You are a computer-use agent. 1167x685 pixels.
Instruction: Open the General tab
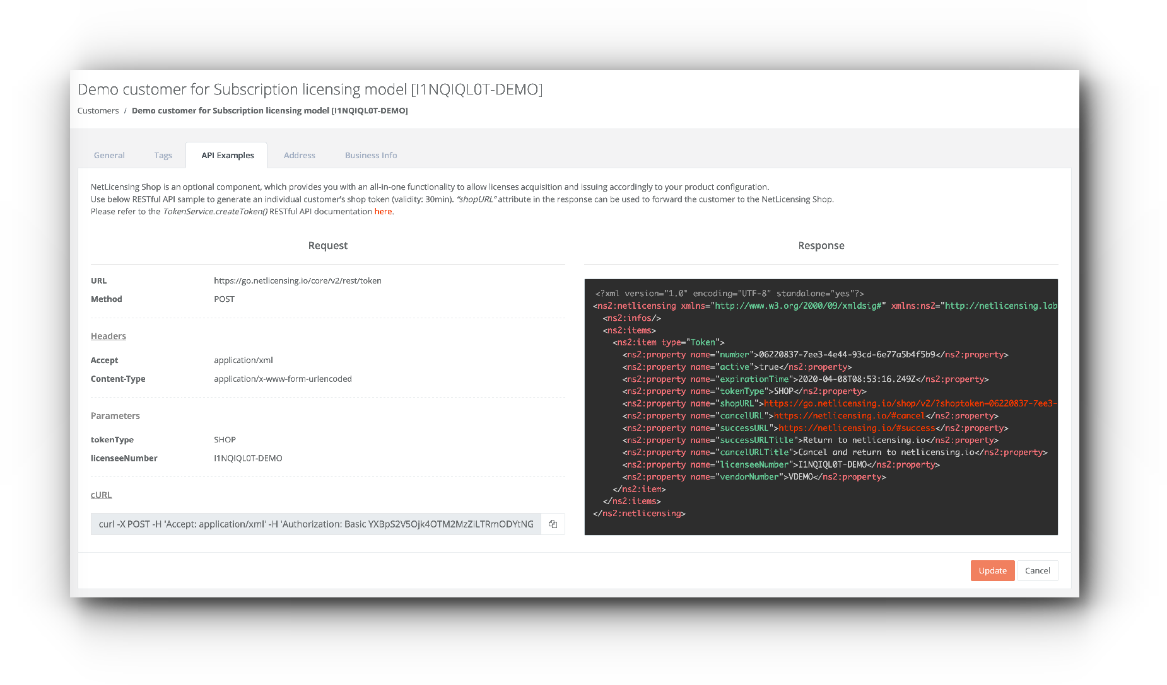pos(109,155)
